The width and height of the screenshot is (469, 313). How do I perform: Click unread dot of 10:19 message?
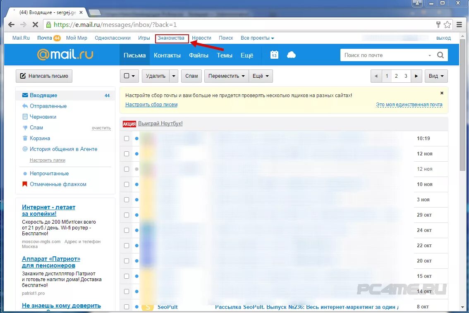click(137, 139)
